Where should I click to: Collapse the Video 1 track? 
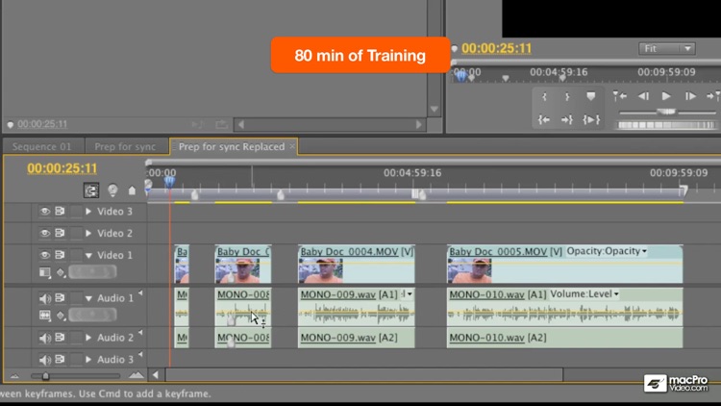88,255
